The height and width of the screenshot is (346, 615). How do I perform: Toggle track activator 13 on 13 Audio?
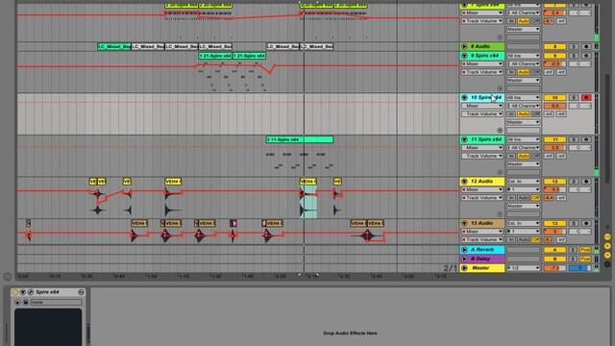coord(554,223)
